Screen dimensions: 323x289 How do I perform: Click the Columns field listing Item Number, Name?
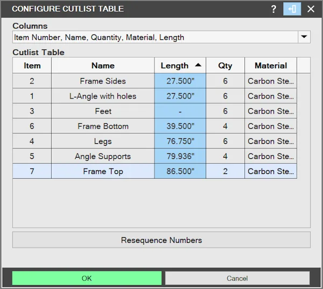tap(155, 37)
